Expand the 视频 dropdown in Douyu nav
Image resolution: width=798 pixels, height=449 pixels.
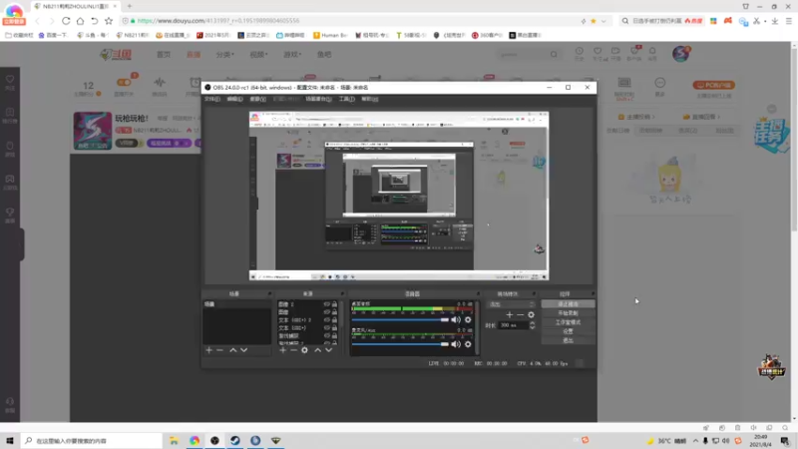[258, 55]
